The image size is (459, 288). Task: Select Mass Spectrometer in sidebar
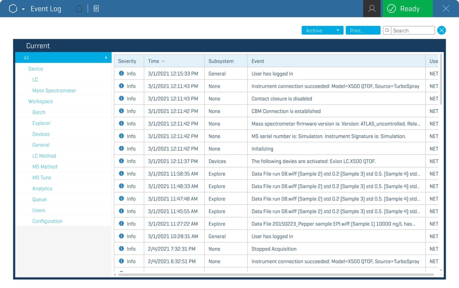tap(54, 90)
